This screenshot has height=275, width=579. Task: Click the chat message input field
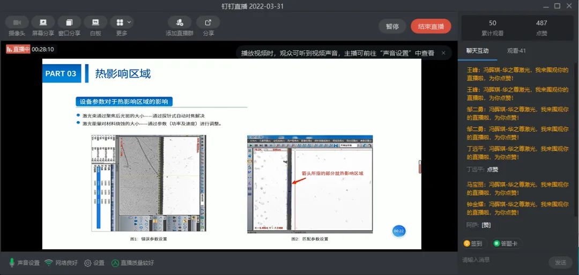click(501, 260)
